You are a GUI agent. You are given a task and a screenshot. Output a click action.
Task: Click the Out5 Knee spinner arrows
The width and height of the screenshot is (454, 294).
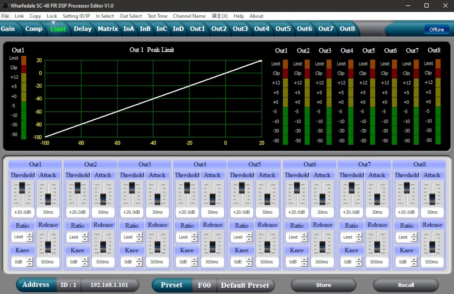coord(249,262)
